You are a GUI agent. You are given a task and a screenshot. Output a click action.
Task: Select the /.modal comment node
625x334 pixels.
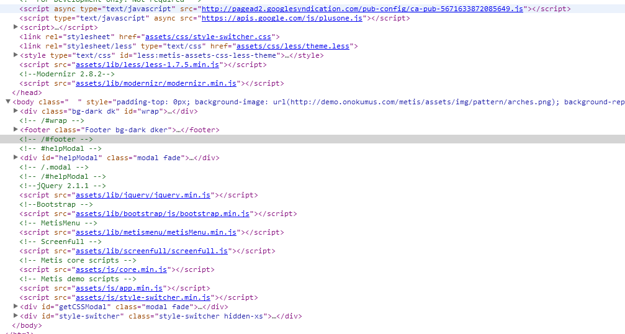tap(54, 167)
